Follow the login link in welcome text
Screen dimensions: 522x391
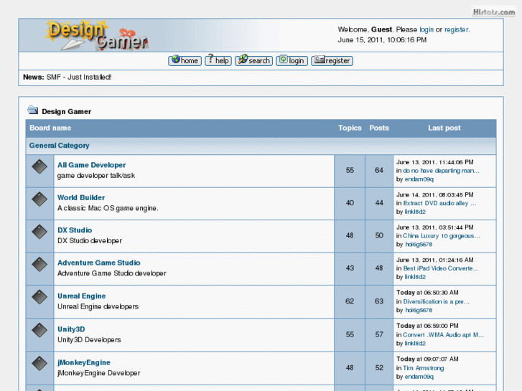[x=427, y=29]
